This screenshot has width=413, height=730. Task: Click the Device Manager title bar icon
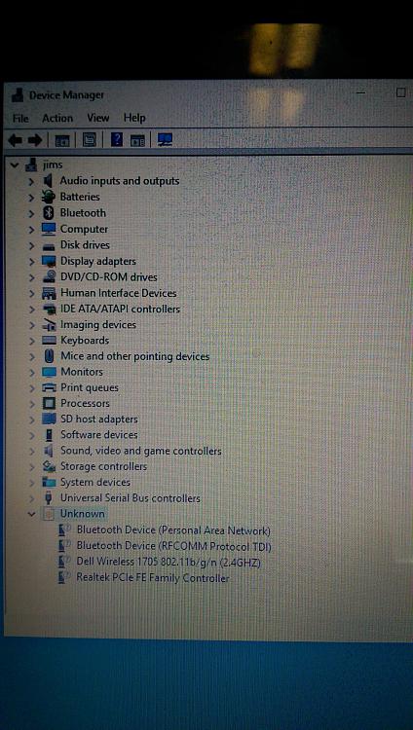pyautogui.click(x=18, y=94)
